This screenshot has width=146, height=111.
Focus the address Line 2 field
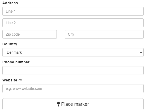(73, 23)
